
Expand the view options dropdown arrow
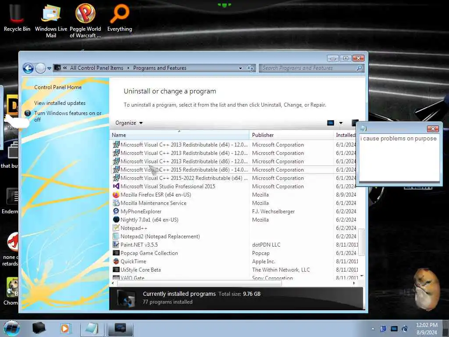[x=341, y=123]
